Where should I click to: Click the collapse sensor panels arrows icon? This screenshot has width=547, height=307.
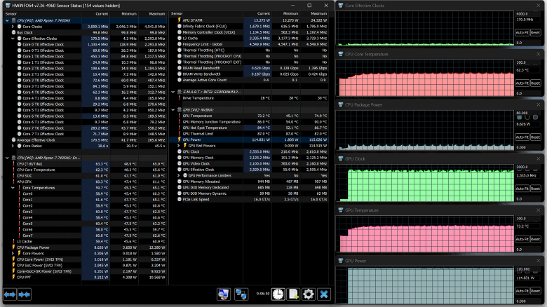(25, 294)
